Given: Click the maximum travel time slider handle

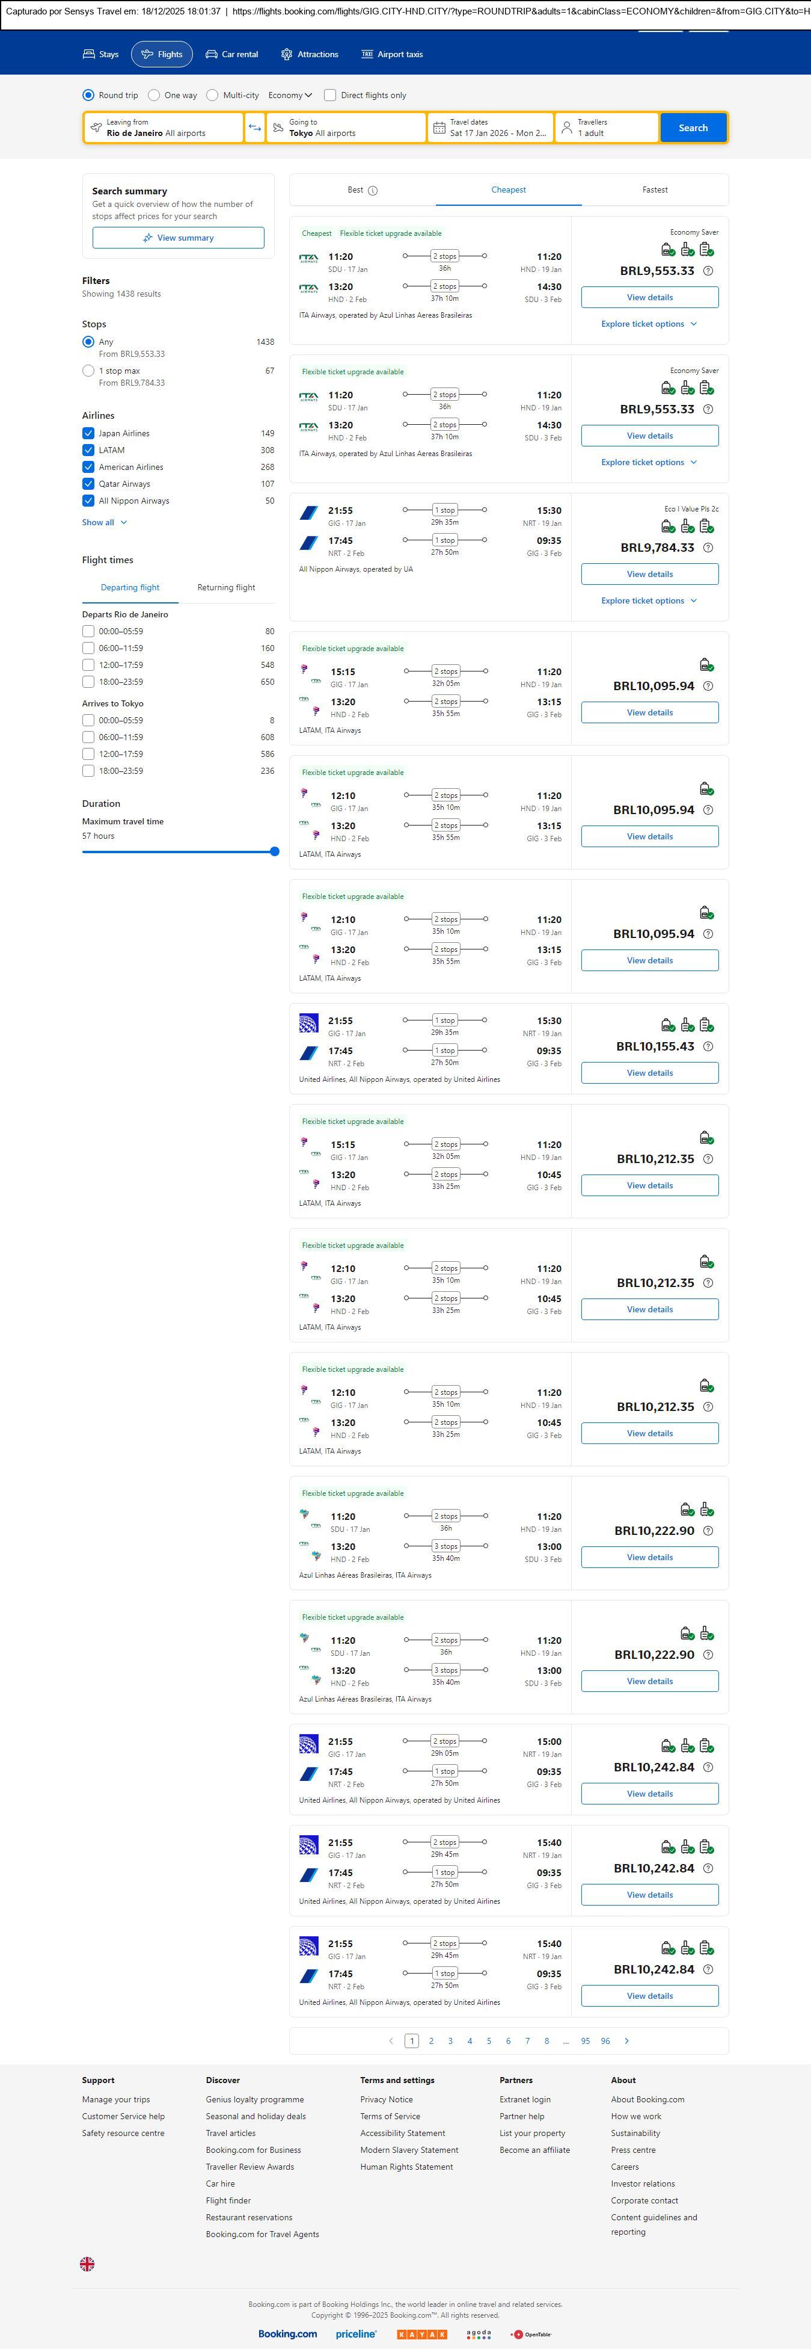Looking at the screenshot, I should coord(274,852).
